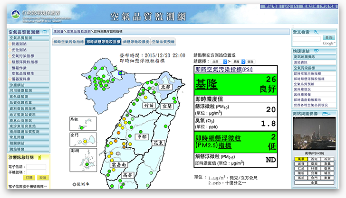Click the 北部 region label on the map
This screenshot has height=198, width=346.
[165, 87]
